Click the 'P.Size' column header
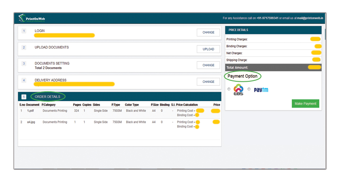This screenshot has width=340, height=182. click(x=155, y=105)
